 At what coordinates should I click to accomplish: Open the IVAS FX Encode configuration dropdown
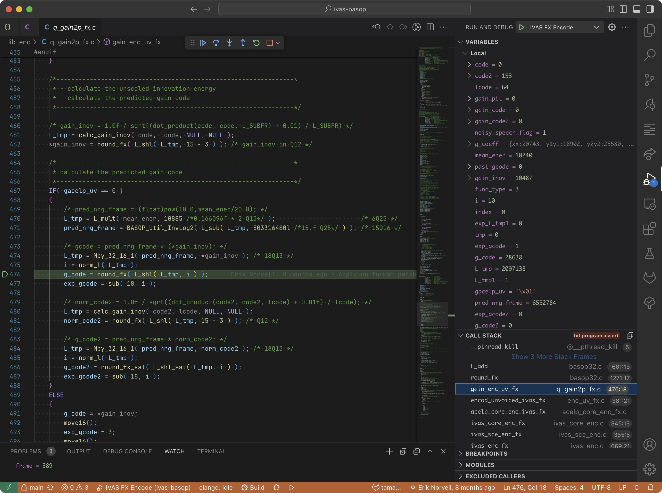pos(596,27)
